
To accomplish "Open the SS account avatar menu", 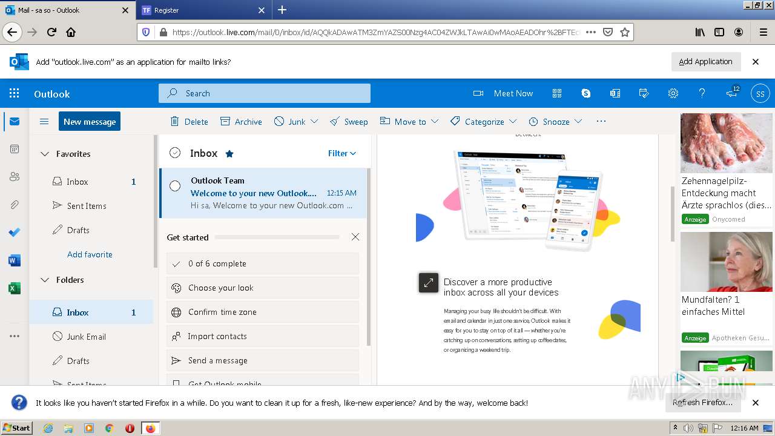I will (760, 94).
